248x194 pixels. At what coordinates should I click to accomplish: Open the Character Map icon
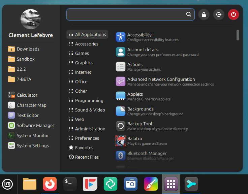point(11,105)
